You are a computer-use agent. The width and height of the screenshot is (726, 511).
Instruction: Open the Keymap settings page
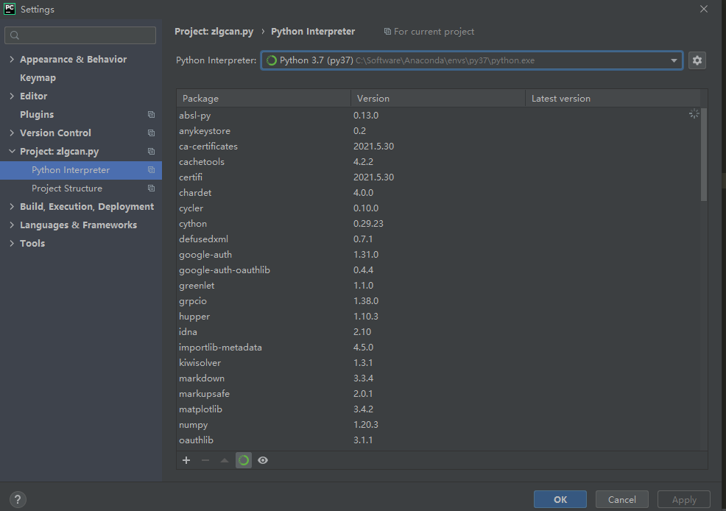(x=38, y=78)
